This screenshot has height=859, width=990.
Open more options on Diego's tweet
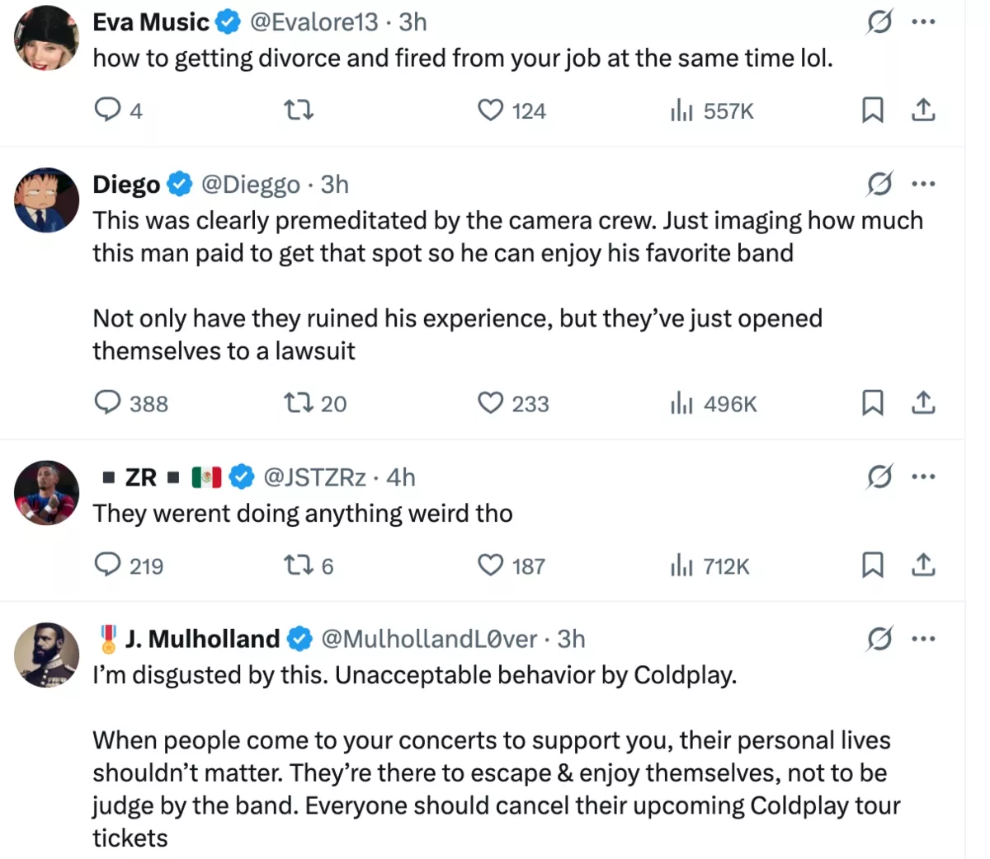pyautogui.click(x=923, y=184)
